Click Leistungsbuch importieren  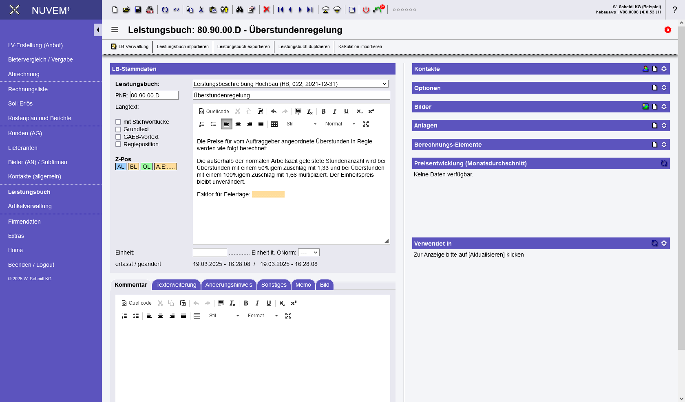click(x=183, y=46)
